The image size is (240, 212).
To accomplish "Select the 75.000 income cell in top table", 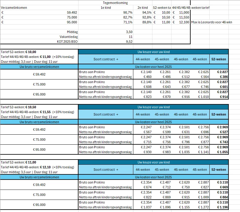I will [x=39, y=17].
